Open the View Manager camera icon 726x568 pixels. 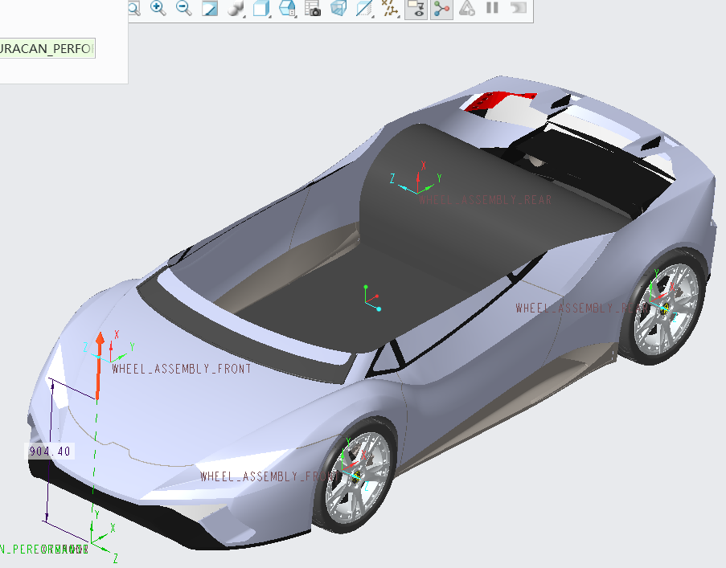click(313, 8)
